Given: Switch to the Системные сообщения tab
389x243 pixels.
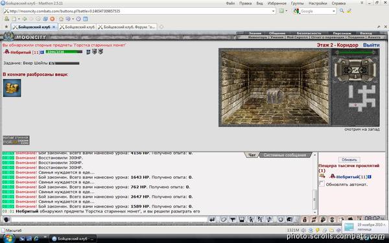Looking at the screenshot, I should click(x=285, y=155).
